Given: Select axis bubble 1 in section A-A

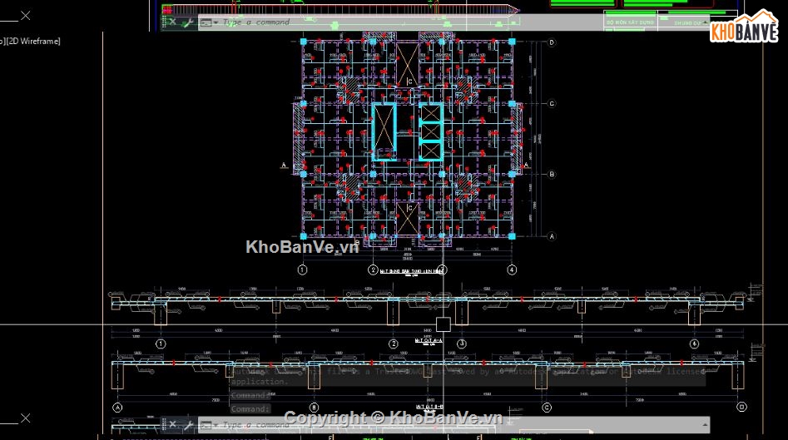Looking at the screenshot, I should [x=161, y=344].
